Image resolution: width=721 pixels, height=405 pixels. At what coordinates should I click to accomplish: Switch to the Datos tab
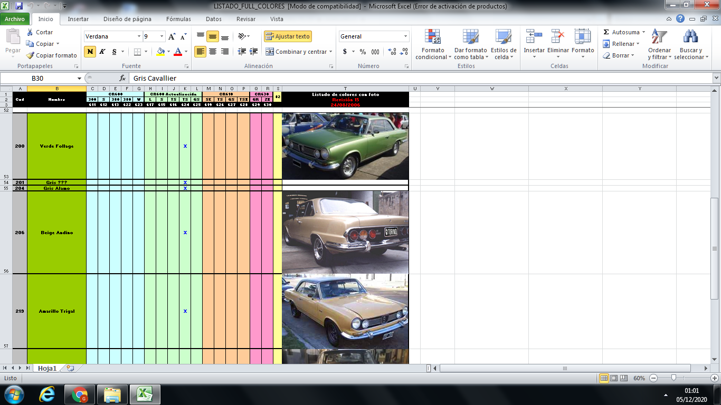coord(214,19)
